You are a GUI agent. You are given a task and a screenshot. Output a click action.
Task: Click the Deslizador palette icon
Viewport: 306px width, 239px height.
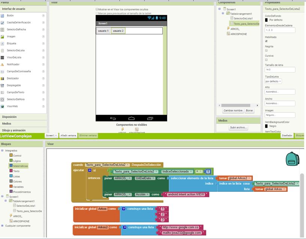click(3, 78)
